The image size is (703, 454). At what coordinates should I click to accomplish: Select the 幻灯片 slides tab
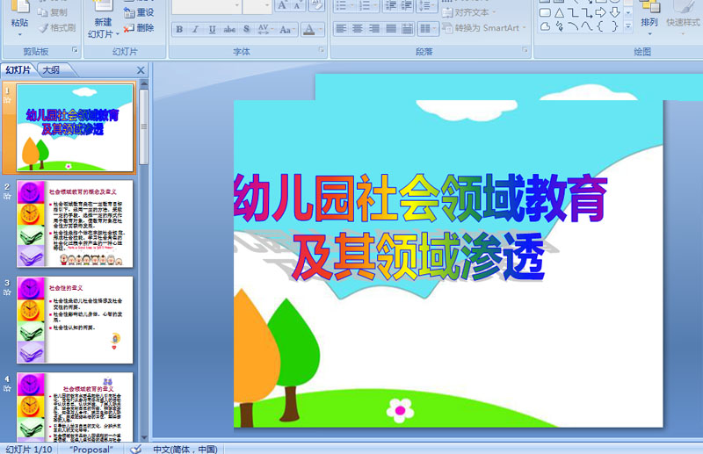click(18, 70)
